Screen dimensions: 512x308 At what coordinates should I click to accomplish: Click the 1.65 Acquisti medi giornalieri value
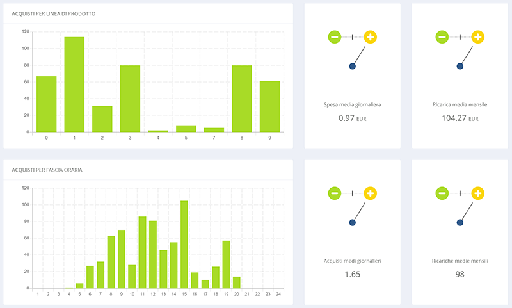tap(352, 274)
